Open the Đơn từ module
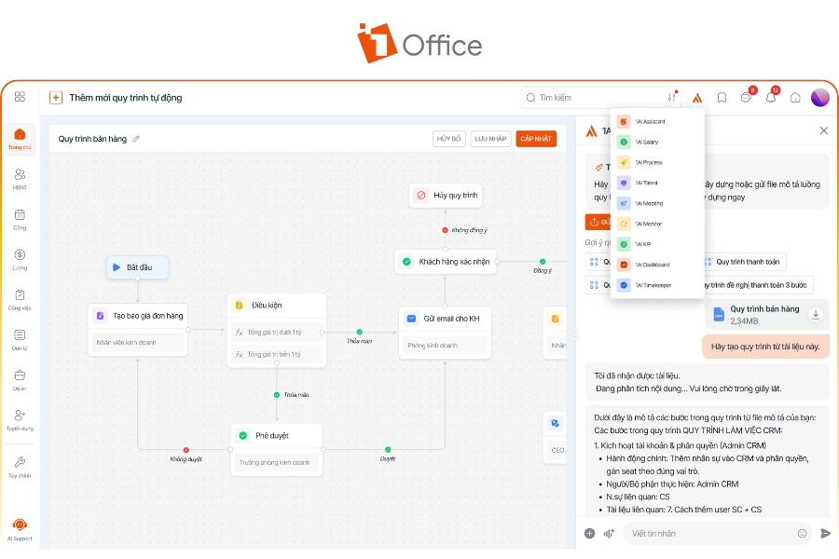Viewport: 839px width, 559px height. [x=20, y=339]
